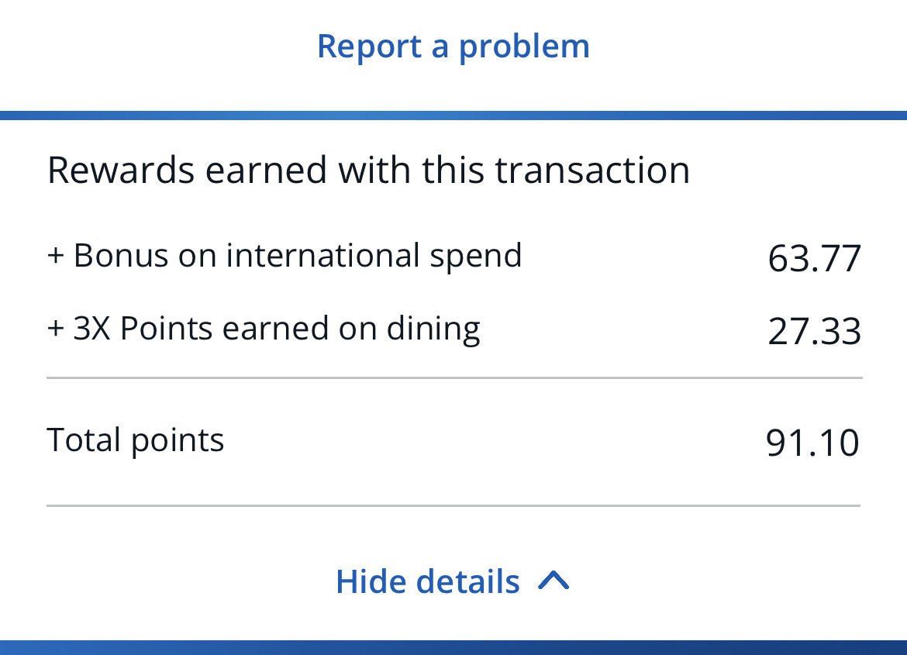The width and height of the screenshot is (907, 655).
Task: Select the 3X multiplier text in dining row
Action: (x=92, y=328)
